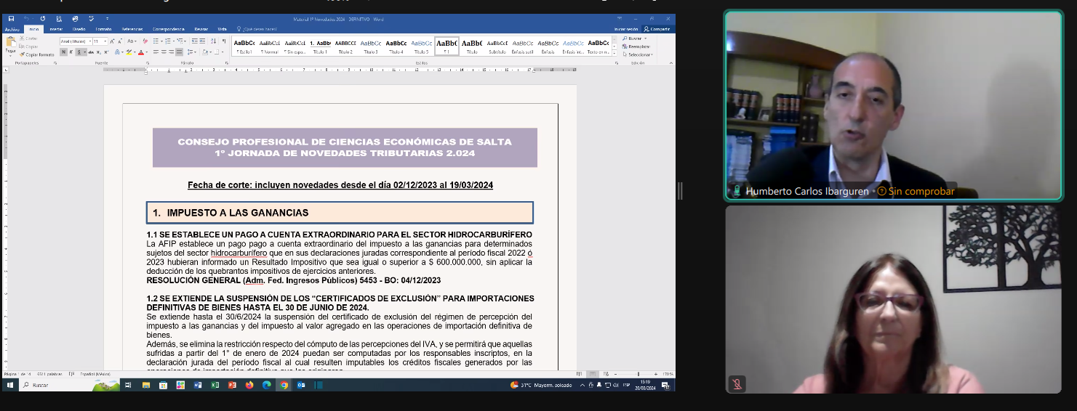Switch to the Vista tab
The height and width of the screenshot is (411, 1077).
coord(222,29)
